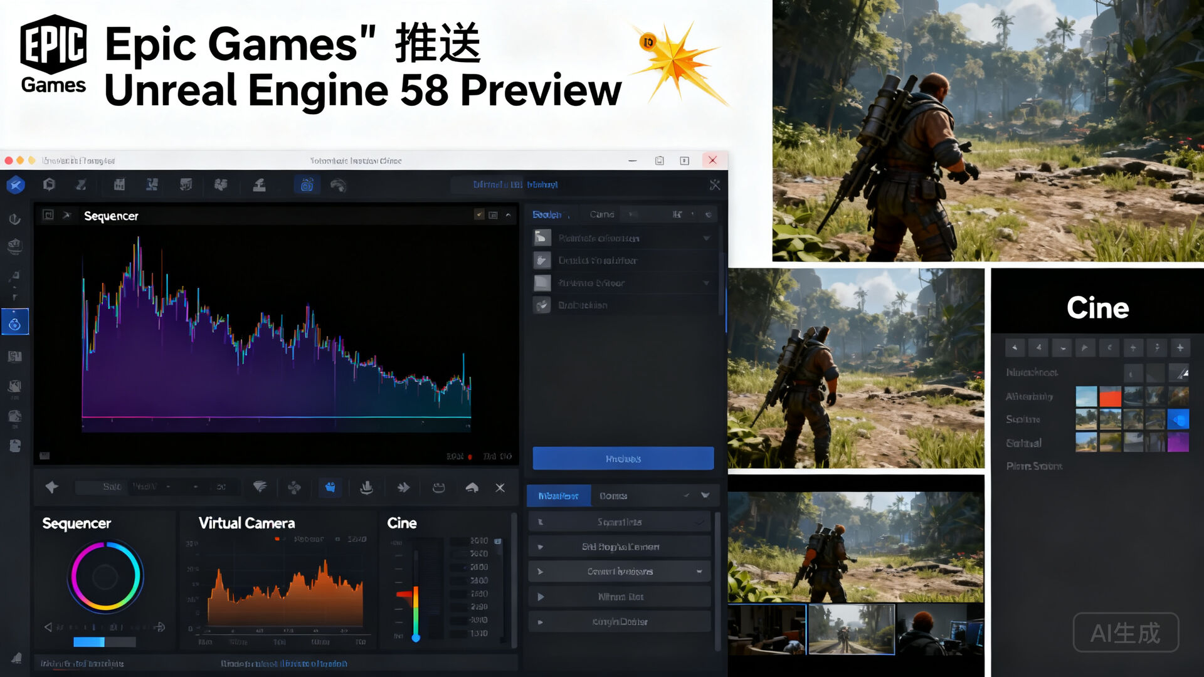Click the helmet icon beside the camera icon

coord(339,185)
